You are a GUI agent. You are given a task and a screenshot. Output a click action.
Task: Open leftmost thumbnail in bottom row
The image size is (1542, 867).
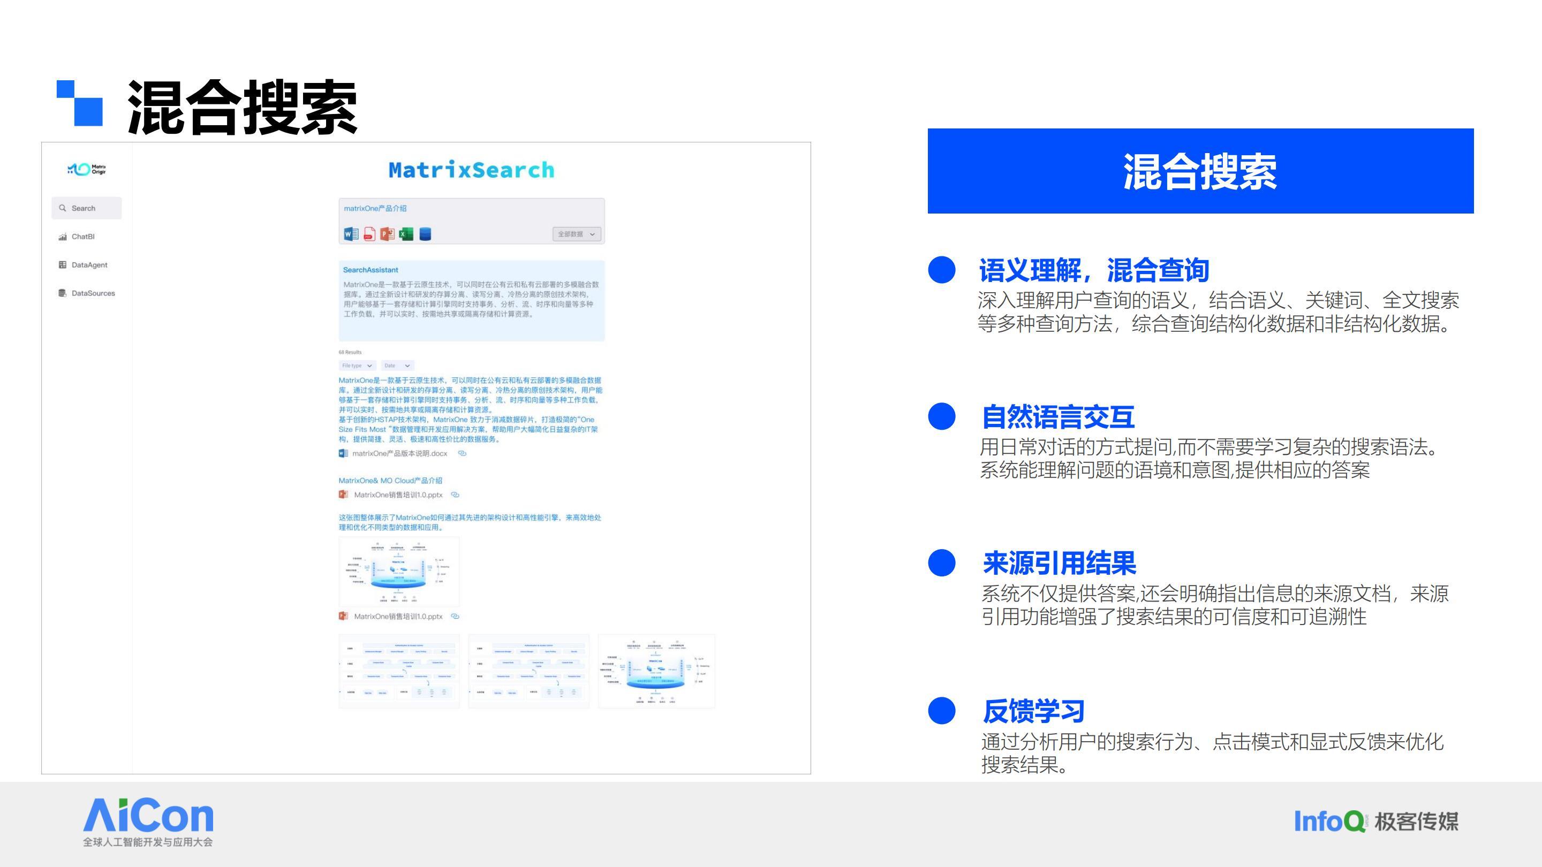click(399, 671)
